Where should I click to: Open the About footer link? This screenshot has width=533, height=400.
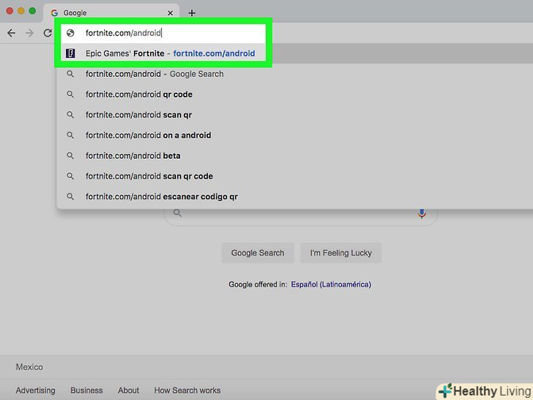tap(129, 390)
